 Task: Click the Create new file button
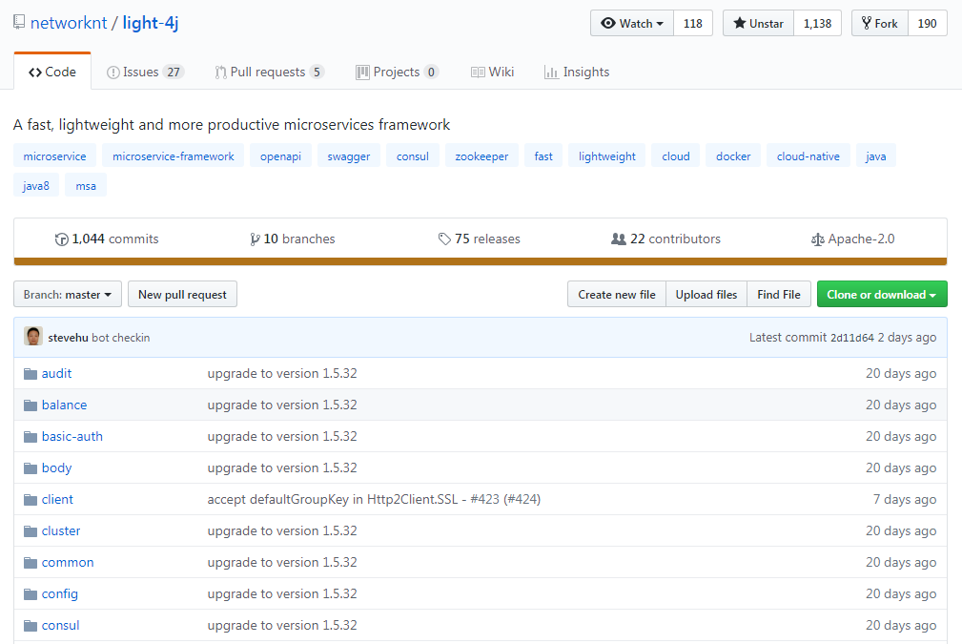click(x=616, y=295)
